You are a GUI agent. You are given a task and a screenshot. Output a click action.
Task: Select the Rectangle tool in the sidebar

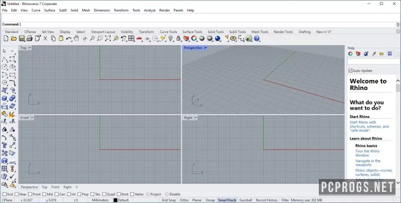[12, 74]
